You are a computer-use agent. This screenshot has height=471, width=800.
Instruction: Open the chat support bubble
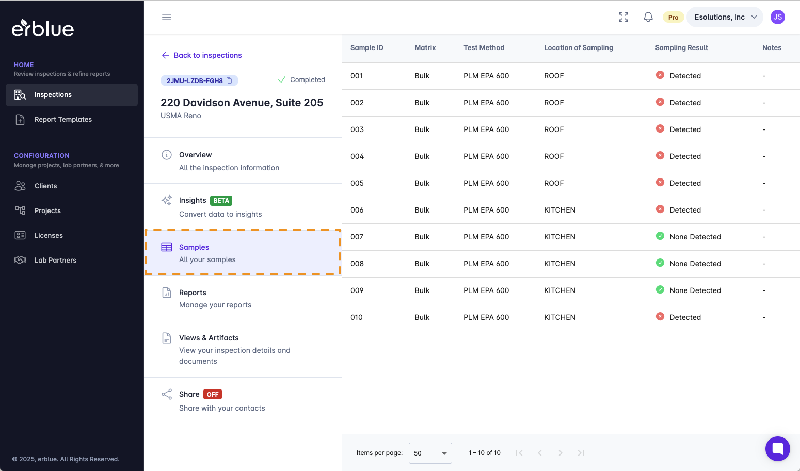pyautogui.click(x=777, y=448)
